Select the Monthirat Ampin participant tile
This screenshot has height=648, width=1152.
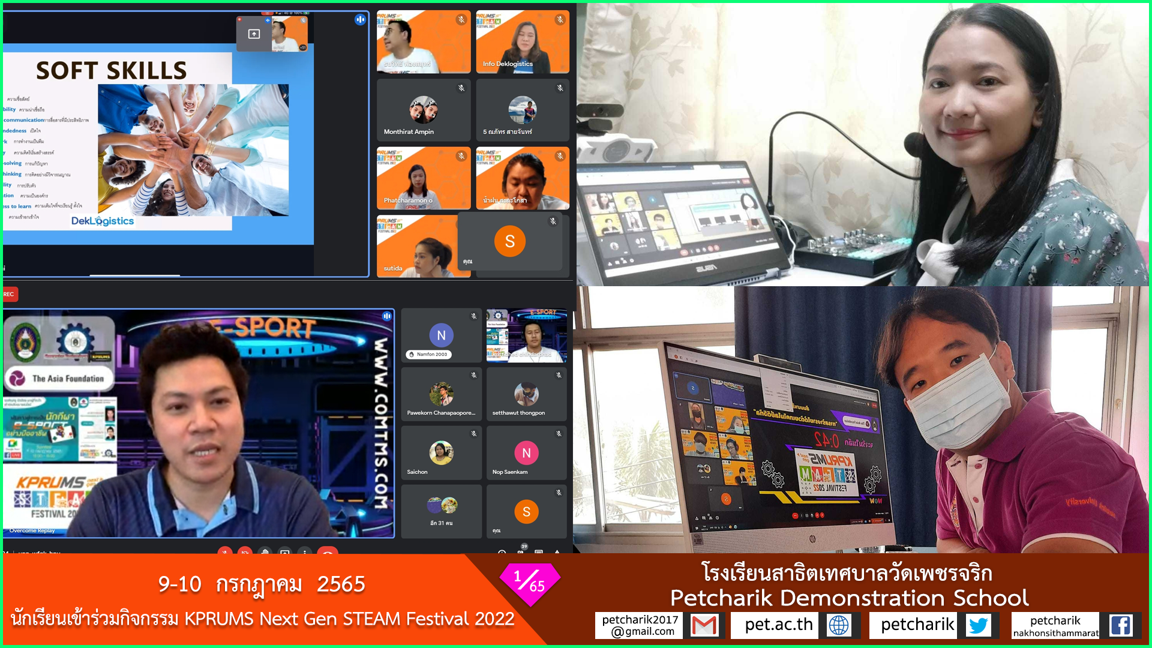pos(424,110)
